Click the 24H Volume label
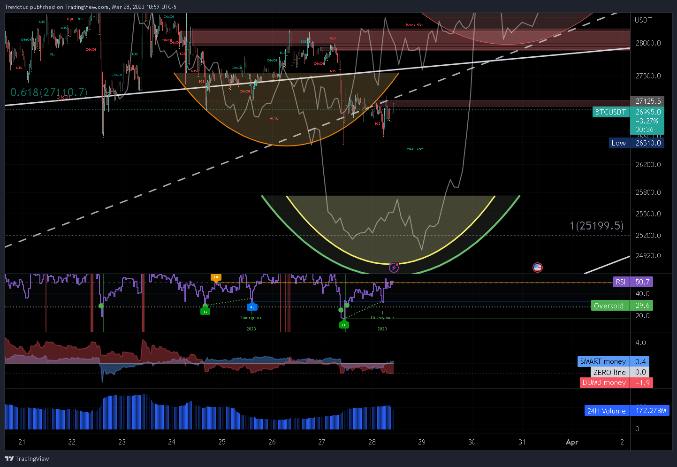Screen dimensions: 677x467 (607, 411)
